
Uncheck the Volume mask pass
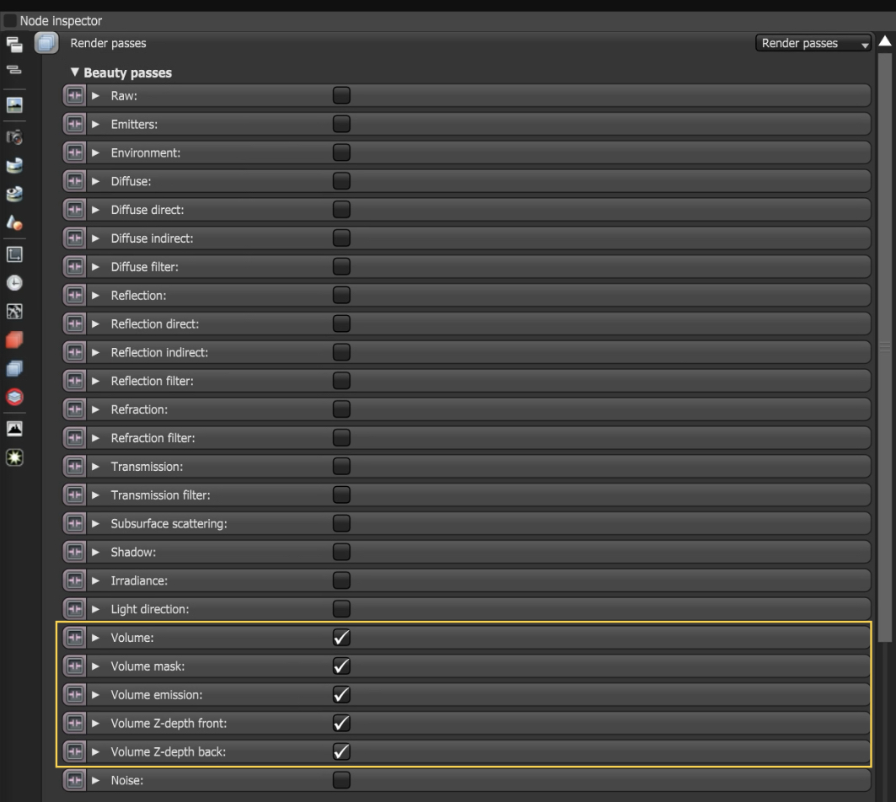[341, 666]
